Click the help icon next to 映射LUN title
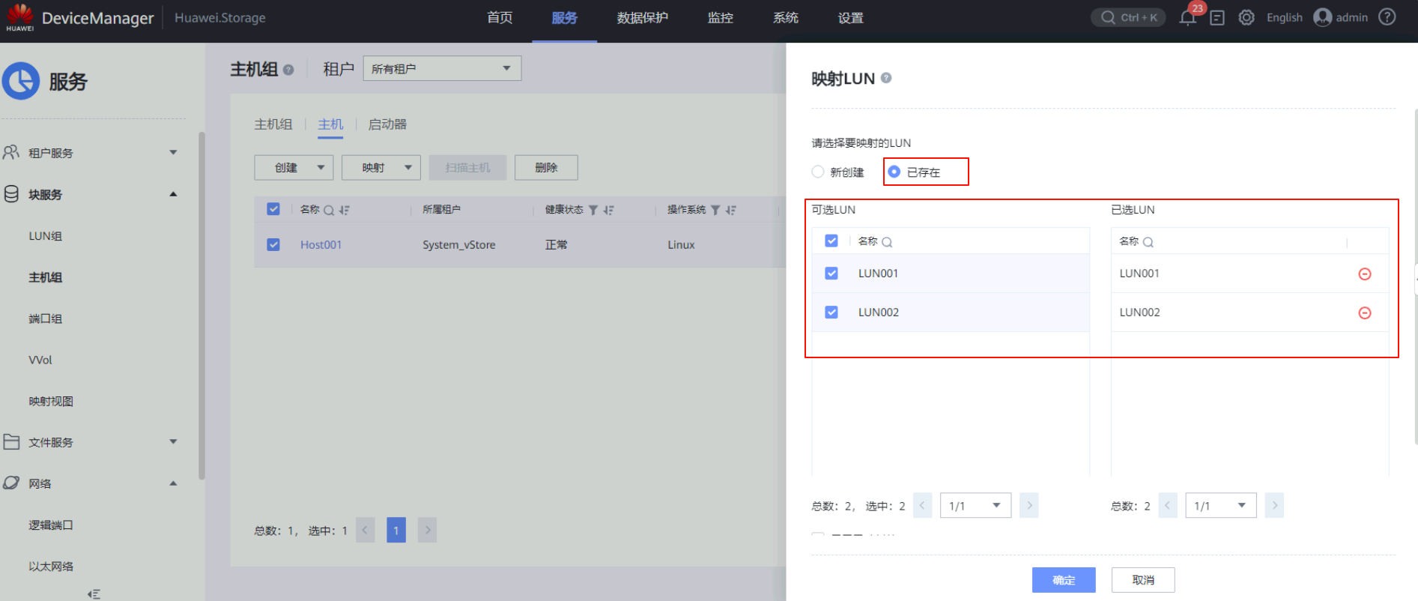 886,78
